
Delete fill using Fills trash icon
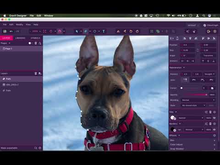click(x=210, y=112)
